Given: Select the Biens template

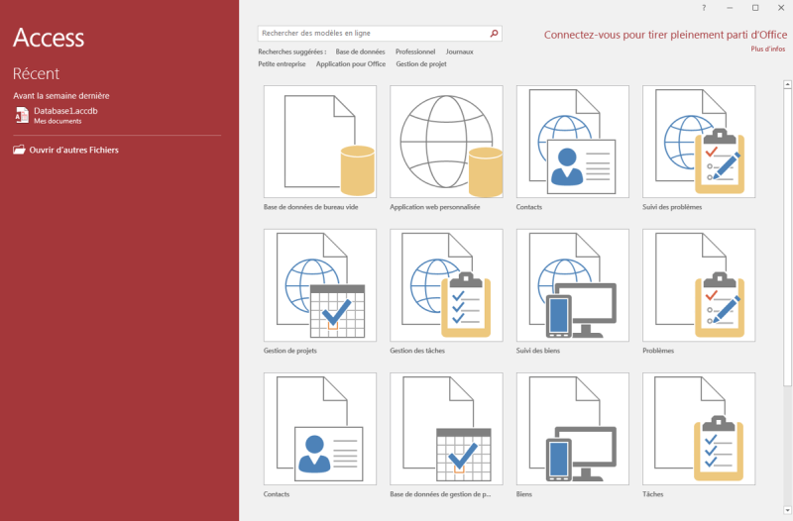Looking at the screenshot, I should point(573,429).
